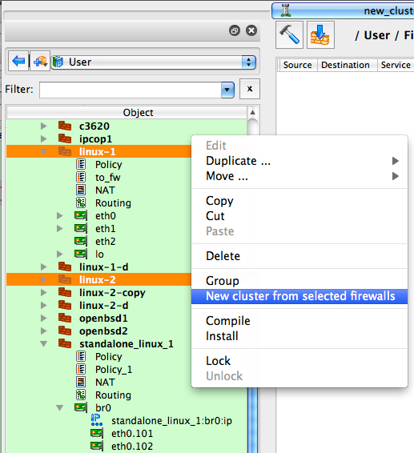Click Policy ruleset icon under linux-1
Screen dimensions: 414x453
click(81, 164)
